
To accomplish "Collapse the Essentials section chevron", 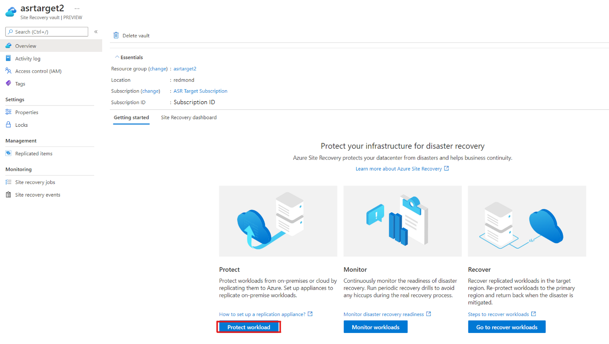I will (x=117, y=57).
